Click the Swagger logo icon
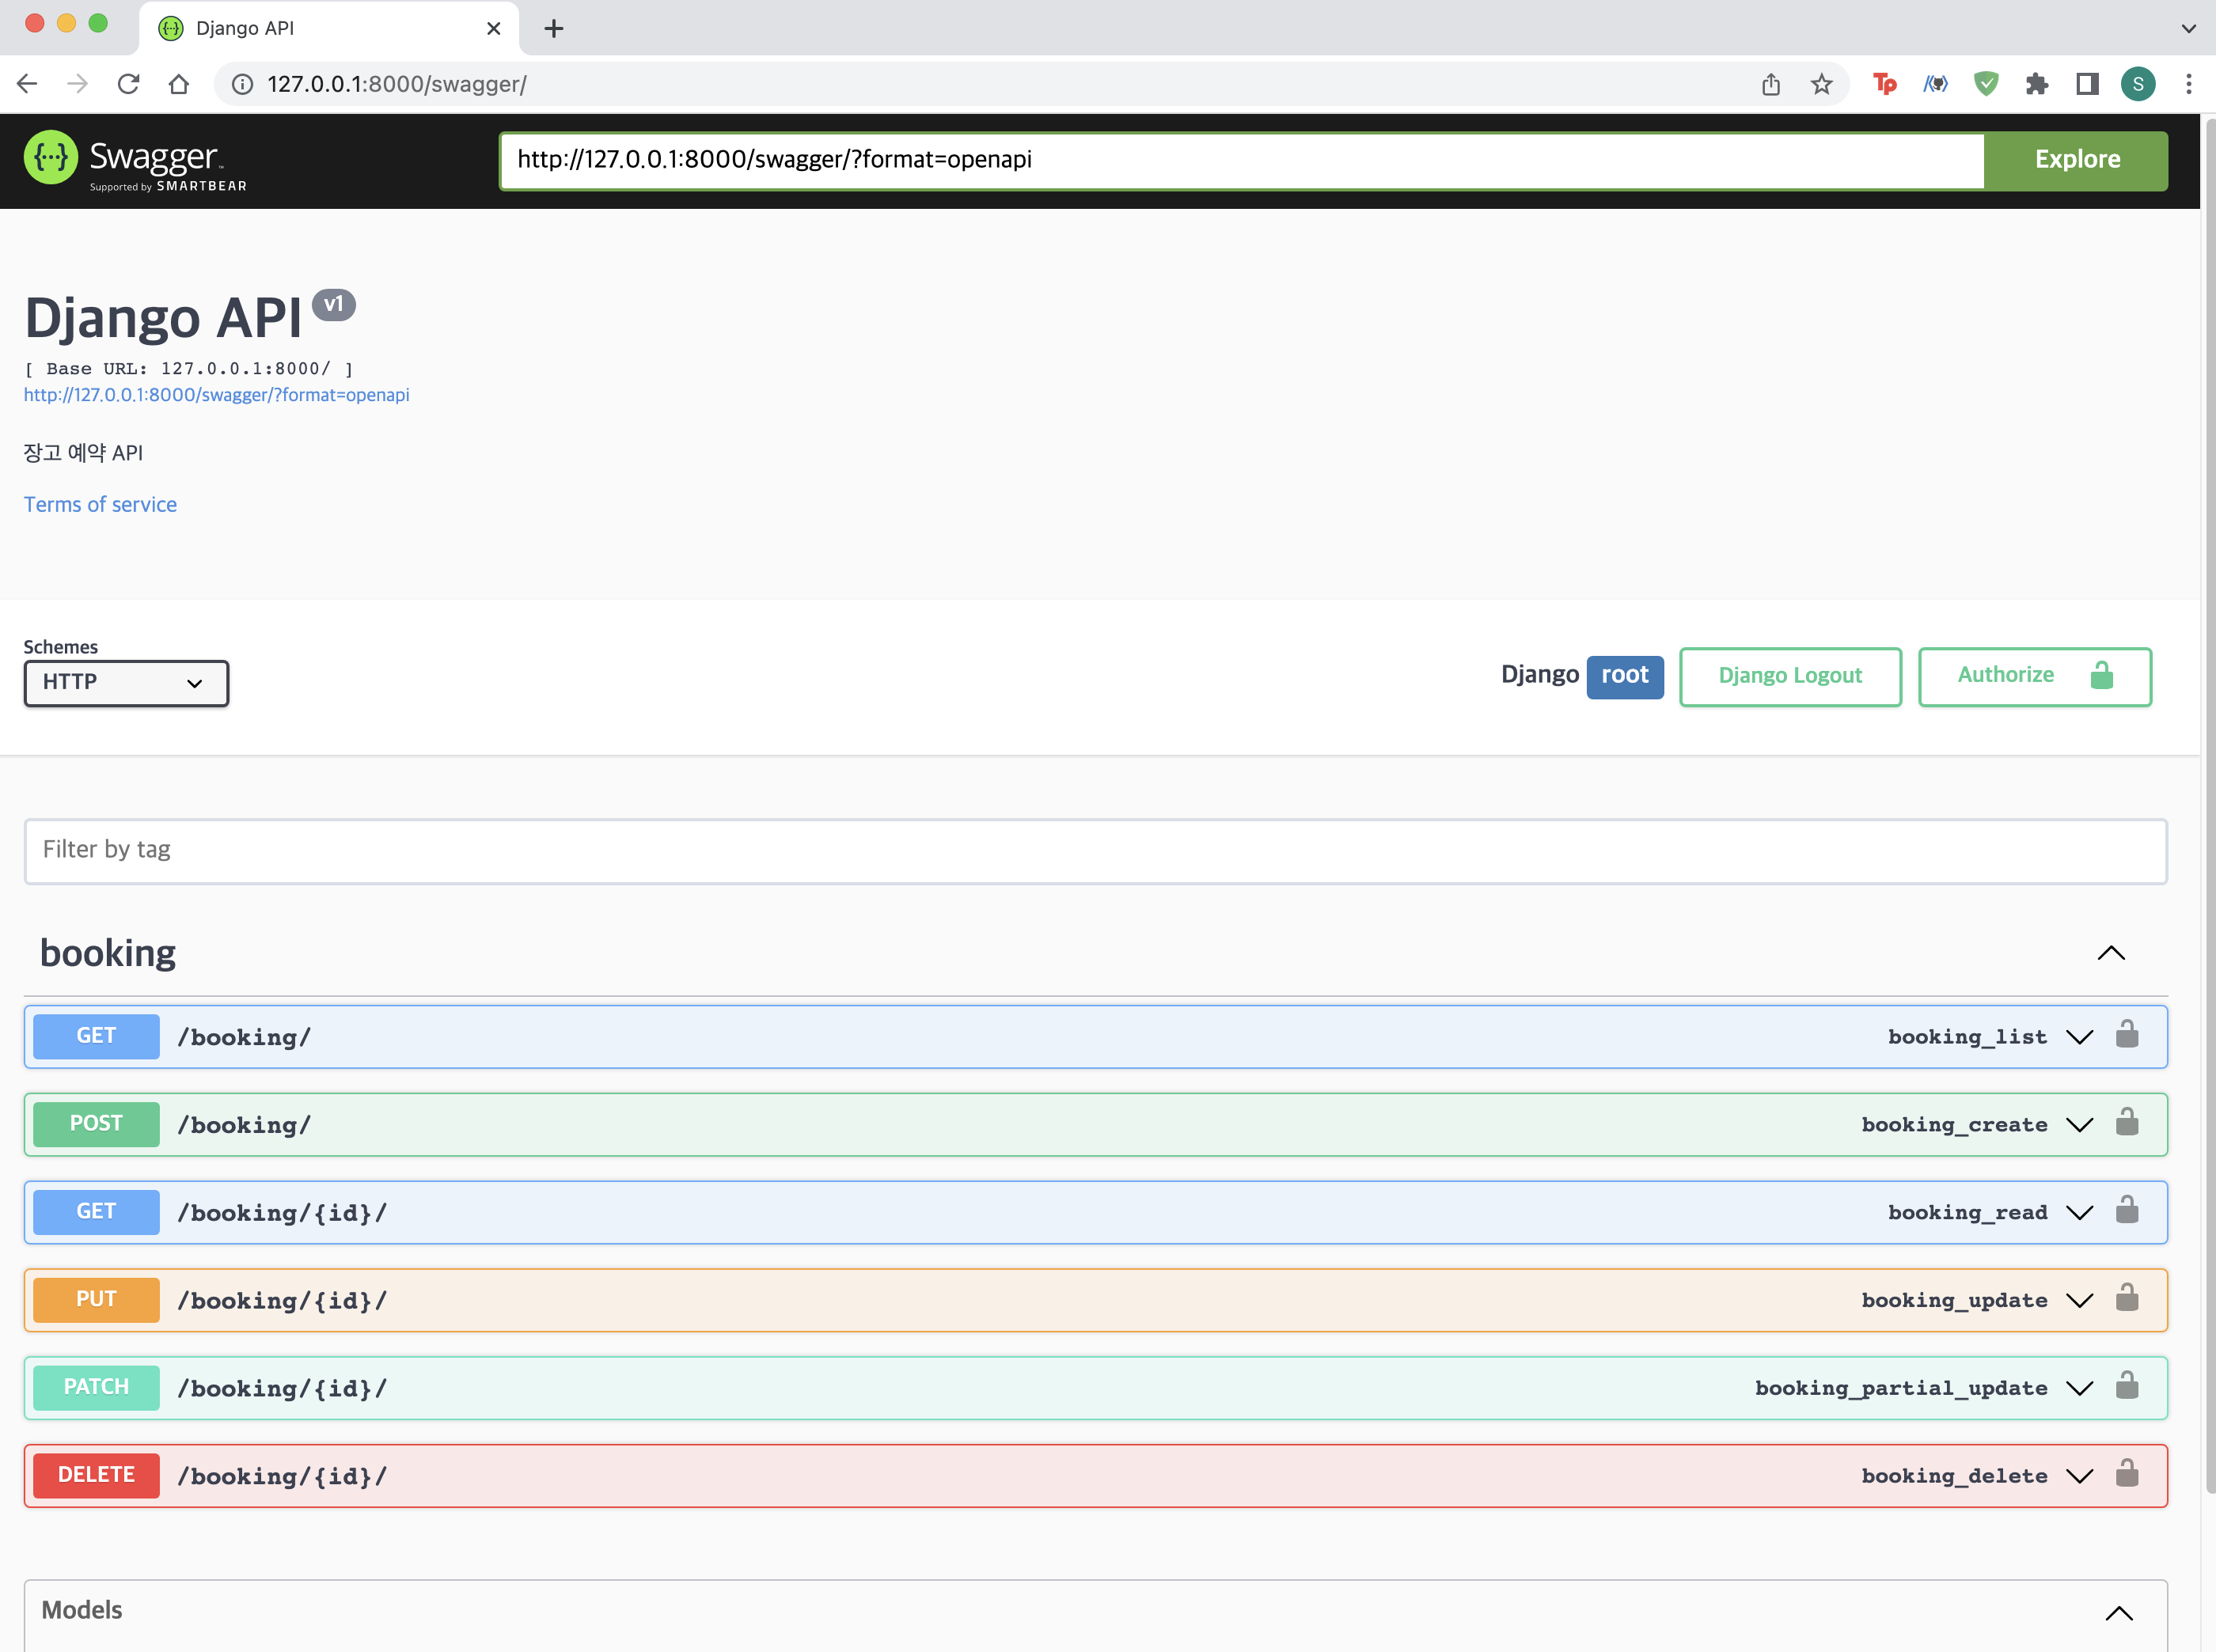The image size is (2216, 1652). (51, 158)
